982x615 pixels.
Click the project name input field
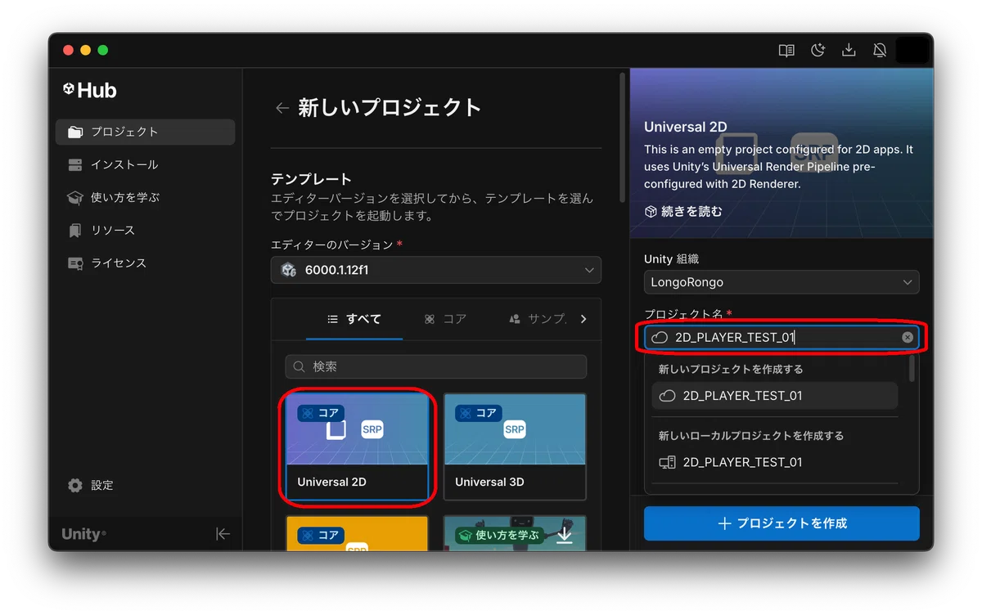tap(782, 337)
